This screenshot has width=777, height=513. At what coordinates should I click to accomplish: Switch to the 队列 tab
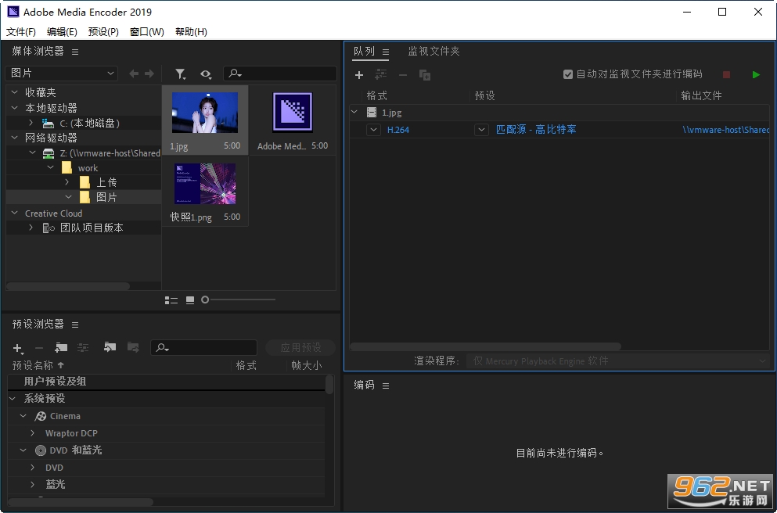coord(364,51)
